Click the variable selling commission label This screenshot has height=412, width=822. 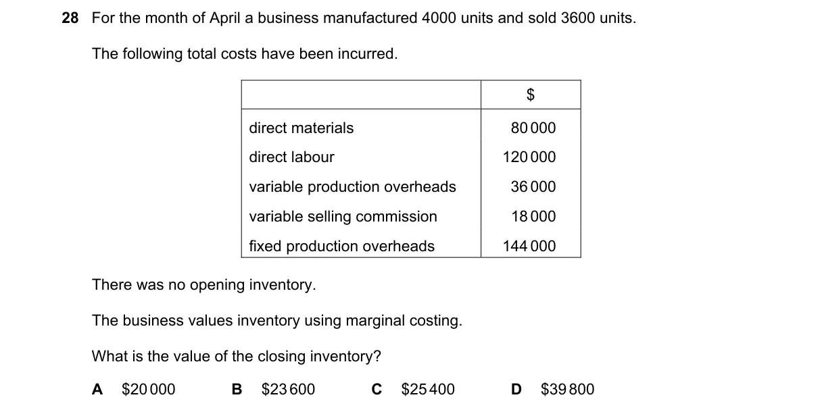pyautogui.click(x=343, y=217)
